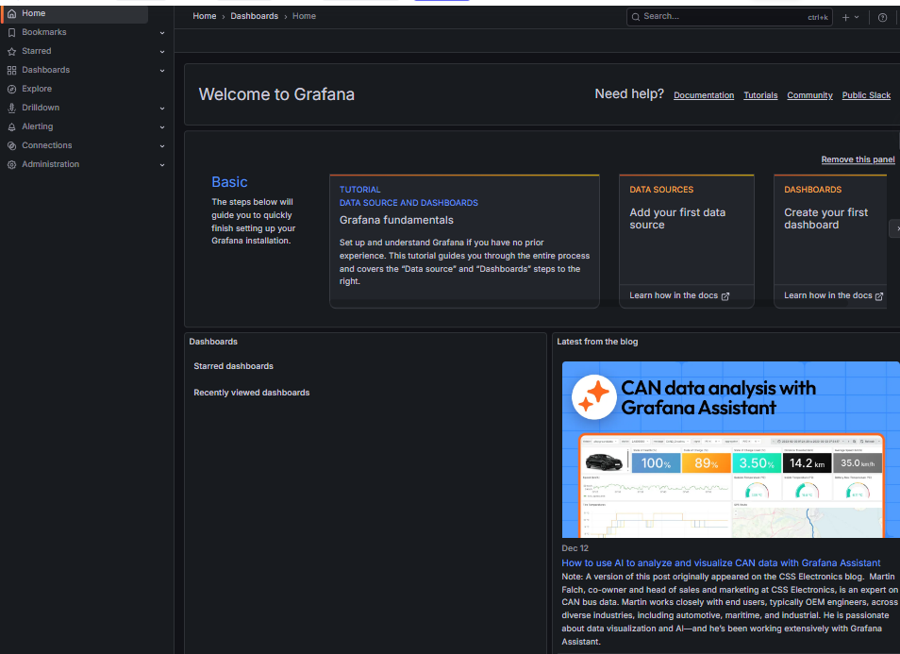This screenshot has height=654, width=900.
Task: Open Explore in the sidebar menu
Action: 37,89
